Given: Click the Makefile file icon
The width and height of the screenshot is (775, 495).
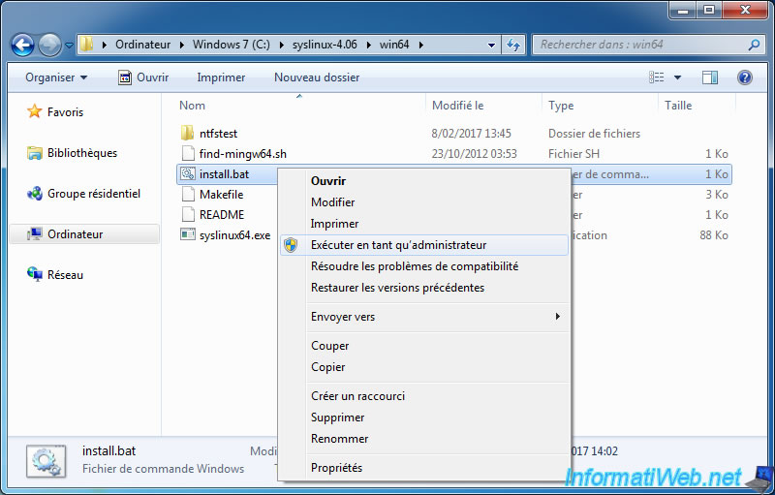Looking at the screenshot, I should pos(188,194).
